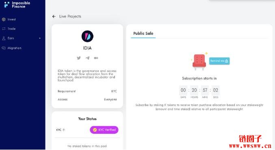Viewport: 275px width, 150px height.
Task: Click the Earn sidebar icon
Action: (4, 38)
